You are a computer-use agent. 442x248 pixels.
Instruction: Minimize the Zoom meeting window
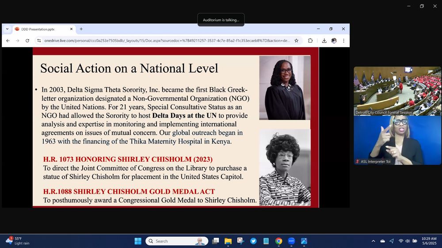(x=409, y=6)
